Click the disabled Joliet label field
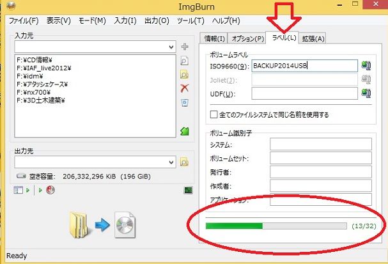Image resolution: width=388 pixels, height=264 pixels. pyautogui.click(x=305, y=80)
